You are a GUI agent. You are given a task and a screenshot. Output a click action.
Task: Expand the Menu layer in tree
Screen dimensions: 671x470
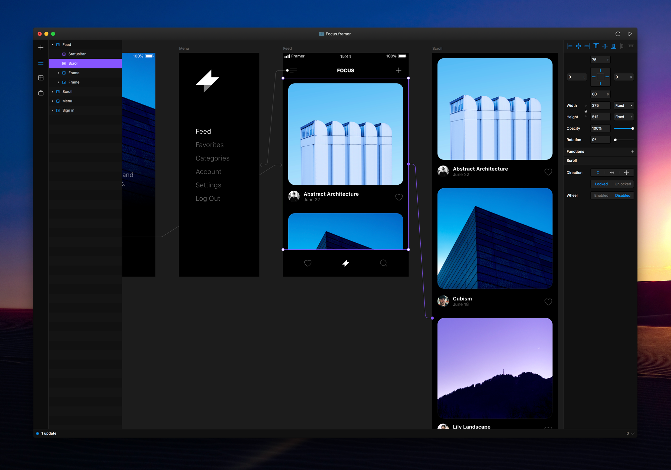(53, 101)
